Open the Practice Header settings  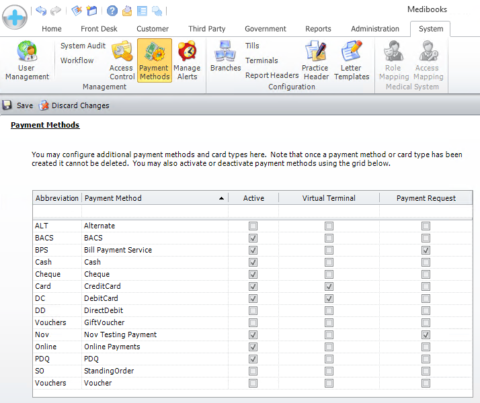[x=315, y=60]
